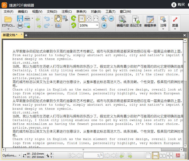189x161 pixels.
Task: Click the 购买 purchase button
Action: point(178,5)
